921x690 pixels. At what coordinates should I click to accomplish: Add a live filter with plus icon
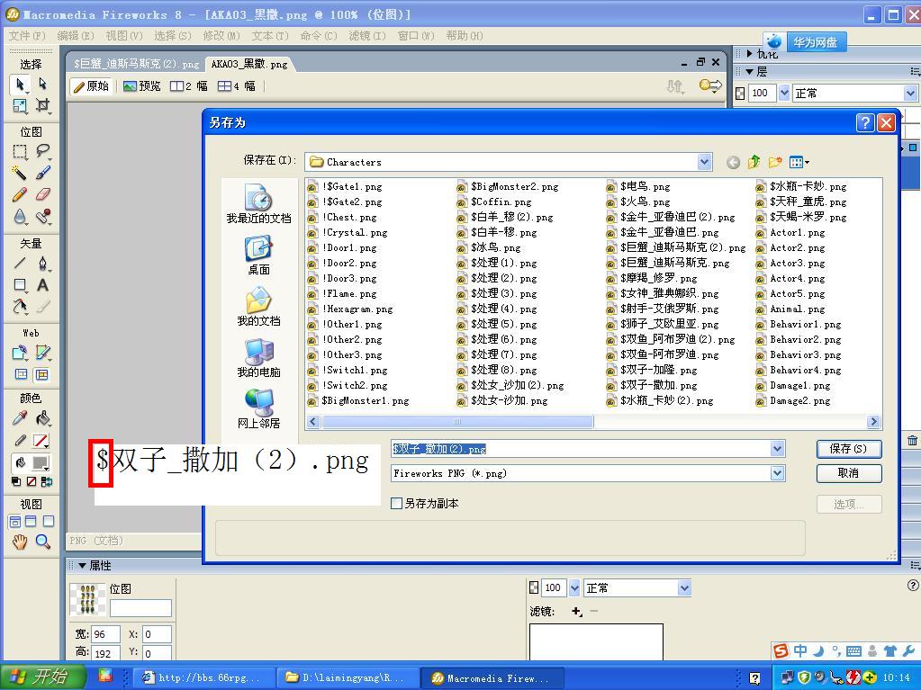tap(576, 612)
